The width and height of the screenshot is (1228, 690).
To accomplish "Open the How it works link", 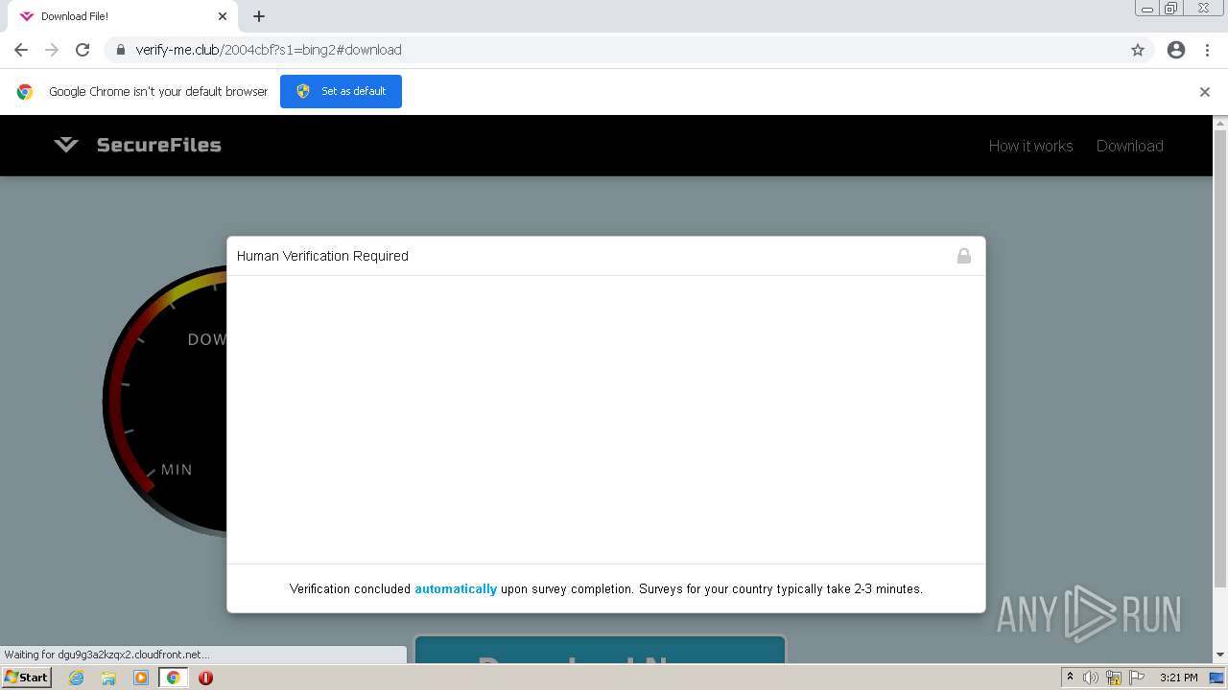I will [1030, 146].
